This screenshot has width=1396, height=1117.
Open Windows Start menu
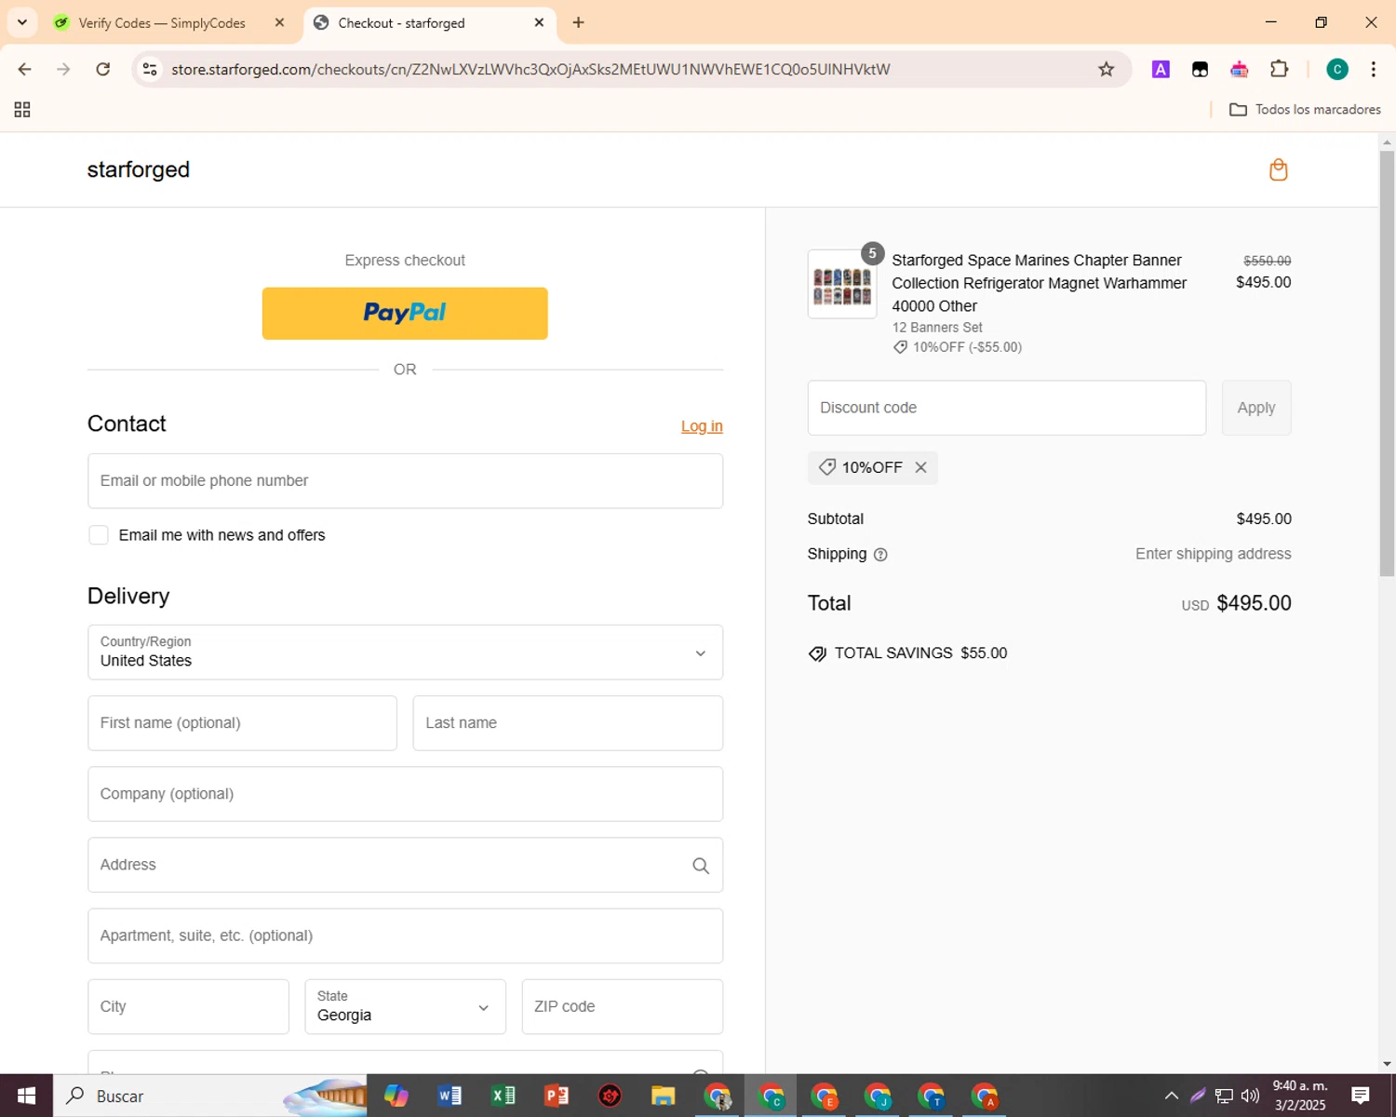(x=26, y=1096)
